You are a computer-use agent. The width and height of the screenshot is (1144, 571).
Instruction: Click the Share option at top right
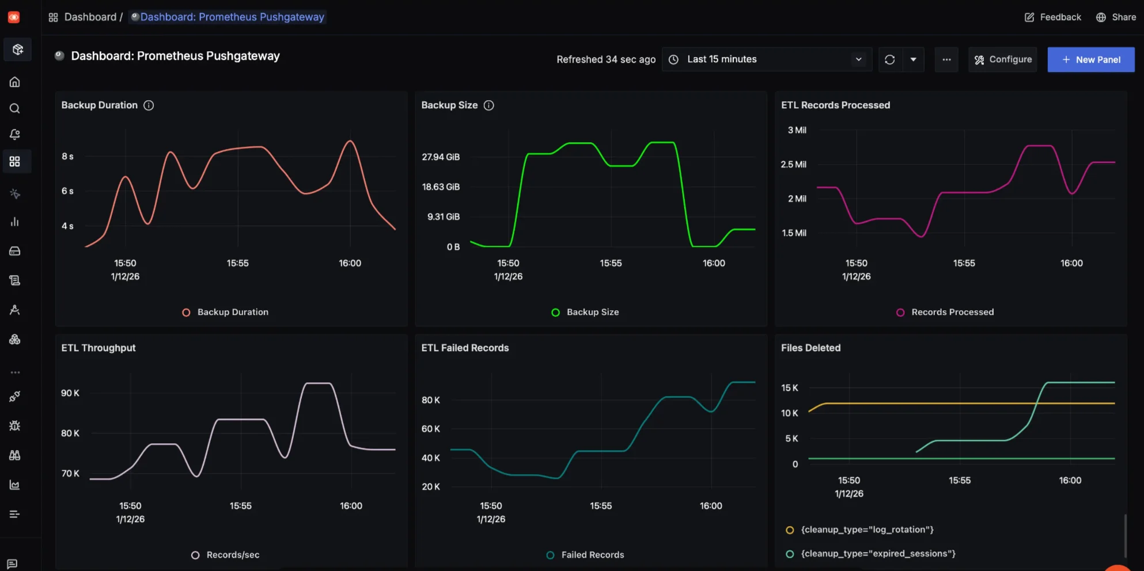[x=1116, y=17]
